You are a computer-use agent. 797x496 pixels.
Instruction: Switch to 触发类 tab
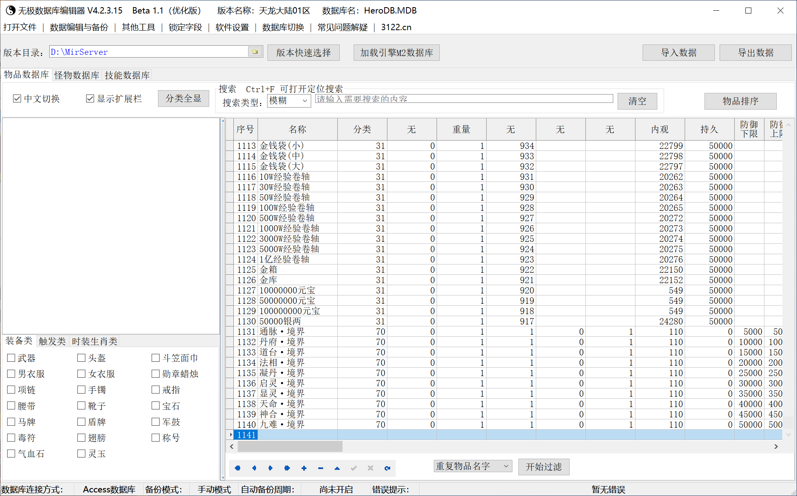pyautogui.click(x=52, y=341)
